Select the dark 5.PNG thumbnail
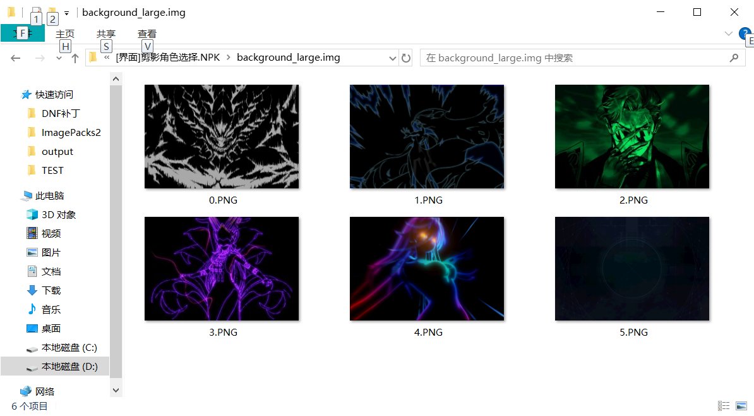The height and width of the screenshot is (416, 754). [632, 268]
